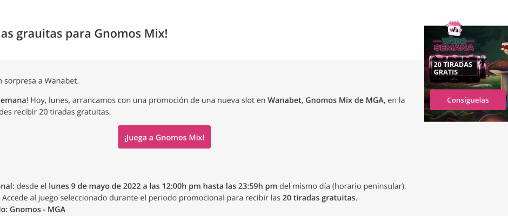Click the bold Gnomos Mix de MGA text
Screen dimensions: 508x216
point(345,100)
